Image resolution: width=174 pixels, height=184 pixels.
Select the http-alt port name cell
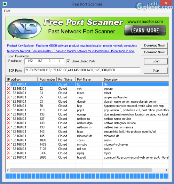click(x=81, y=157)
